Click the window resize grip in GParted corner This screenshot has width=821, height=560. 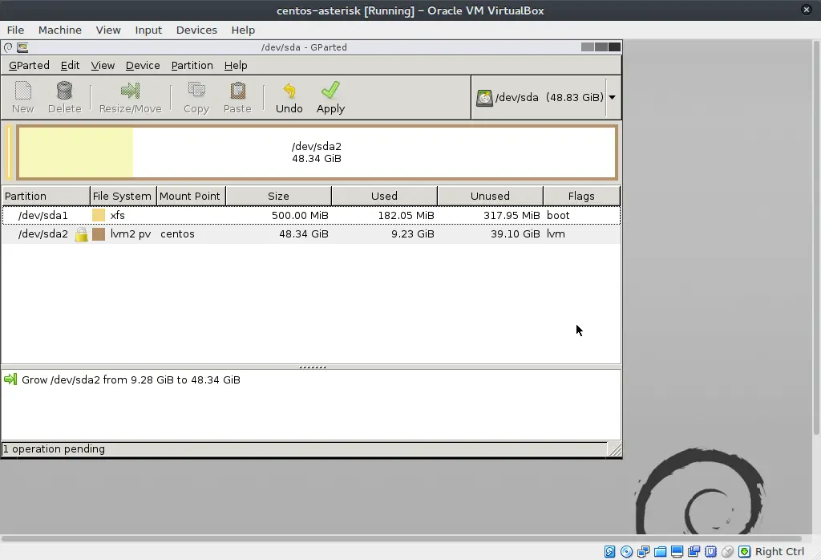[615, 449]
